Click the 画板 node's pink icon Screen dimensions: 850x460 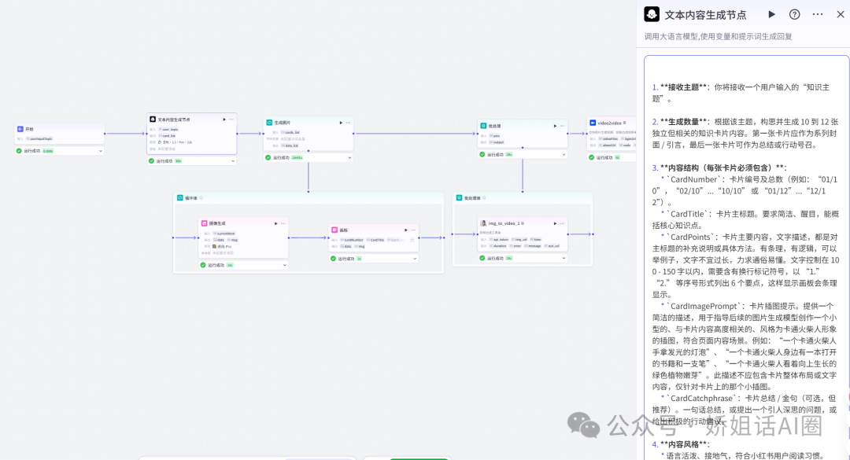click(x=334, y=230)
